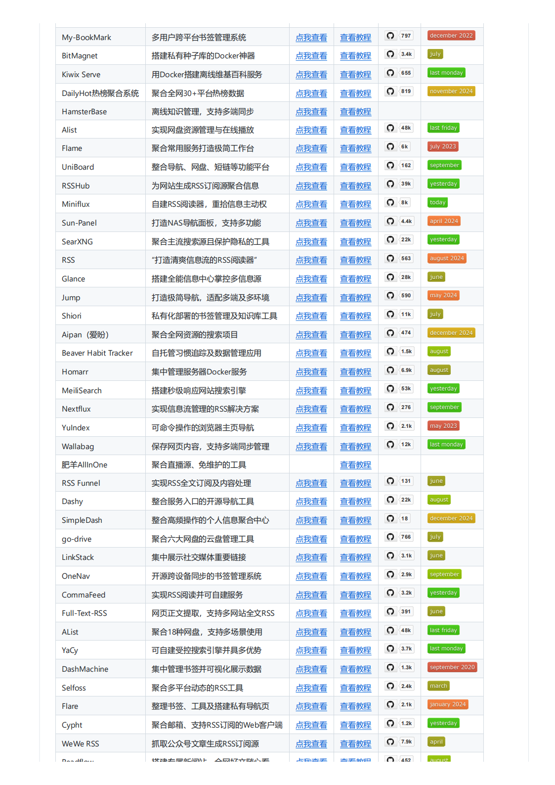
Task: Open the GitHub icon in the Nextflux row
Action: 390,407
